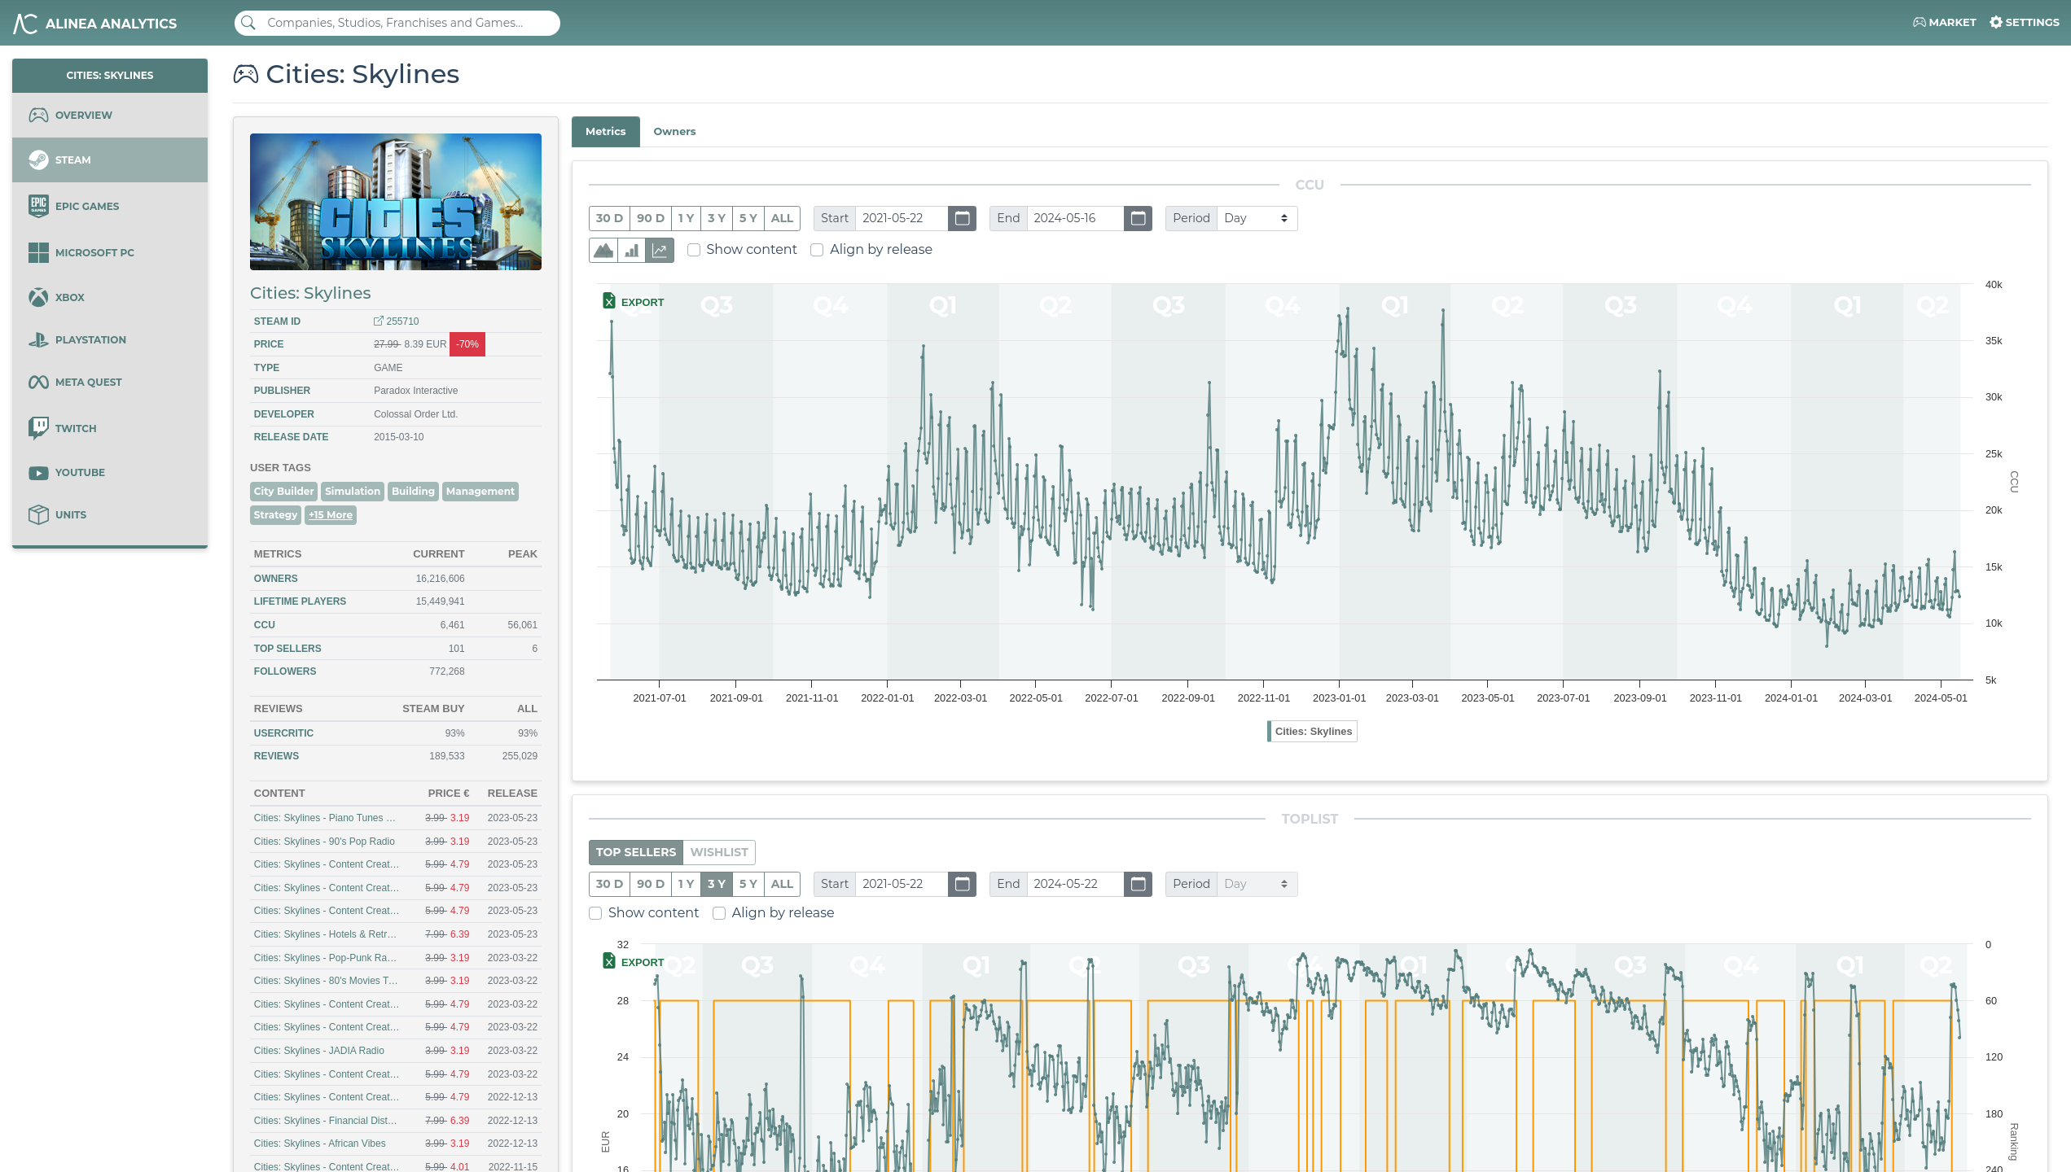Focus the companies and games search field
The width and height of the screenshot is (2071, 1172).
pyautogui.click(x=397, y=23)
